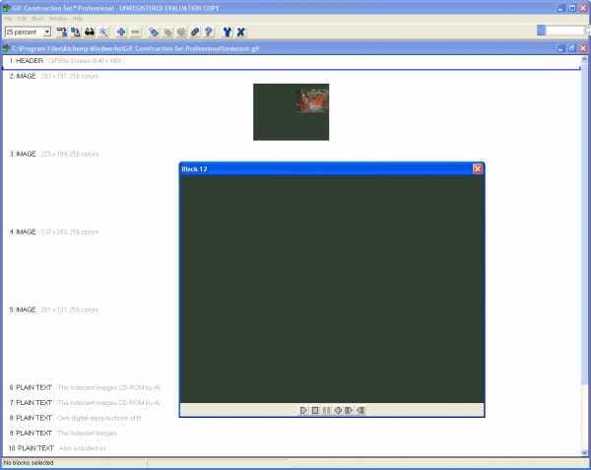Click the blue X icon in toolbar

pyautogui.click(x=241, y=33)
